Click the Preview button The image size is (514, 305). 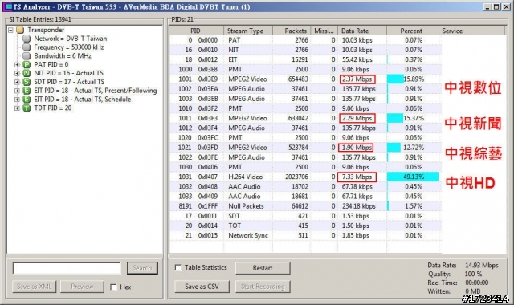[82, 287]
